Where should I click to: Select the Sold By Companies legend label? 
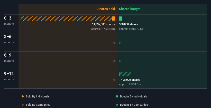(x=38, y=105)
